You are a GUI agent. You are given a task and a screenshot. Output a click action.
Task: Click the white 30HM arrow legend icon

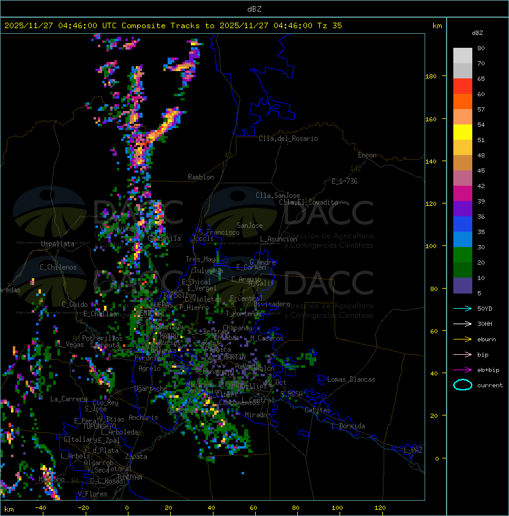coord(463,324)
